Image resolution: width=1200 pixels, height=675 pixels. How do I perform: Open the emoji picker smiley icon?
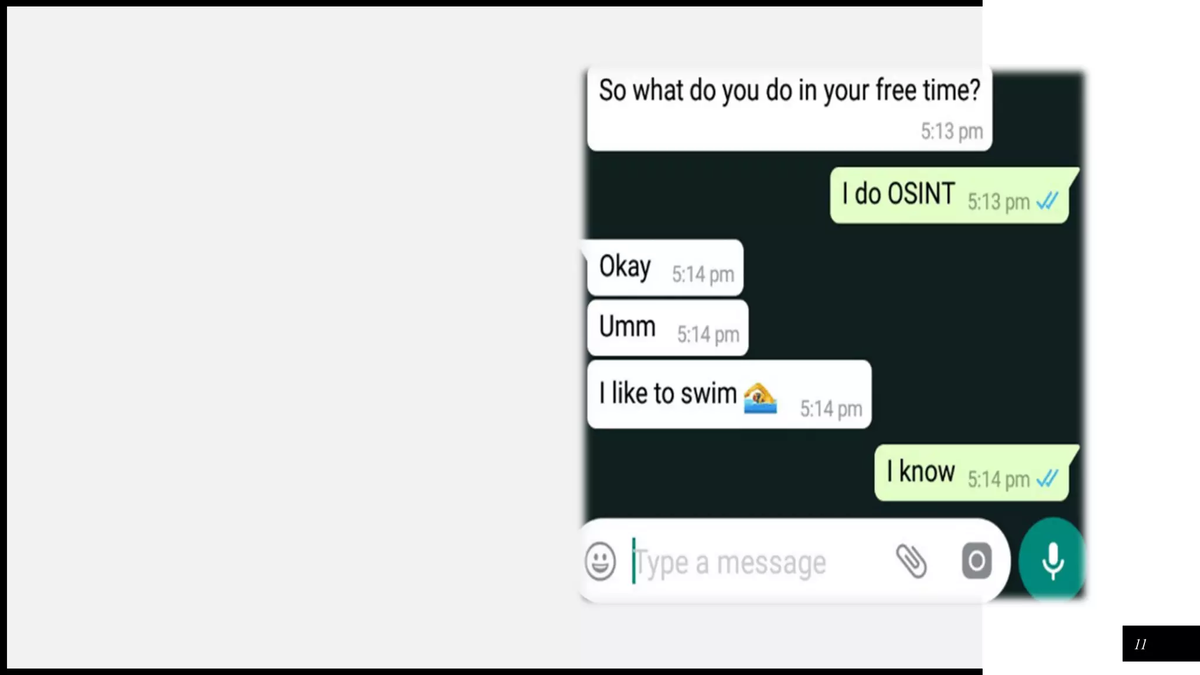pyautogui.click(x=601, y=561)
